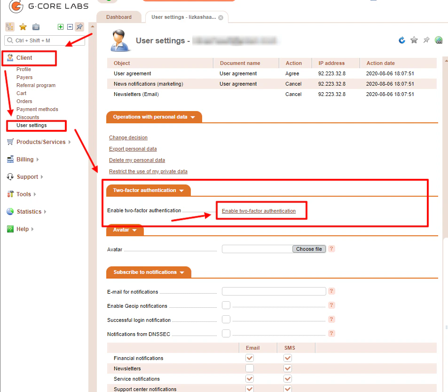The image size is (448, 392).
Task: Uncheck Financial notifications Email checkbox
Action: click(250, 358)
